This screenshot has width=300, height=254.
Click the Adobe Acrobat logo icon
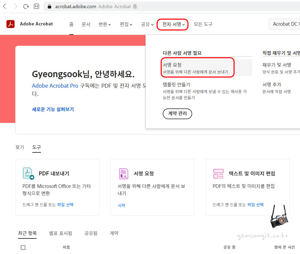[11, 24]
